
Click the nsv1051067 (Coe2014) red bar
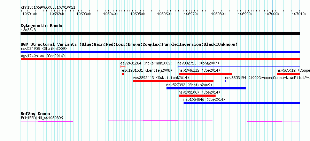pos(197,96)
